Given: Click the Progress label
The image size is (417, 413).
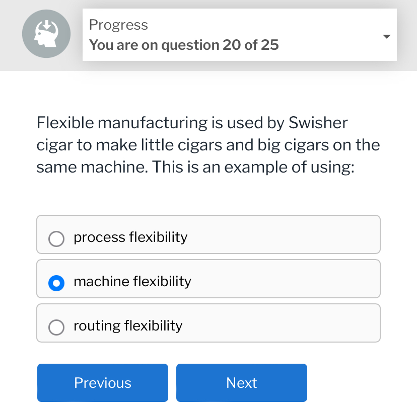Looking at the screenshot, I should (118, 25).
